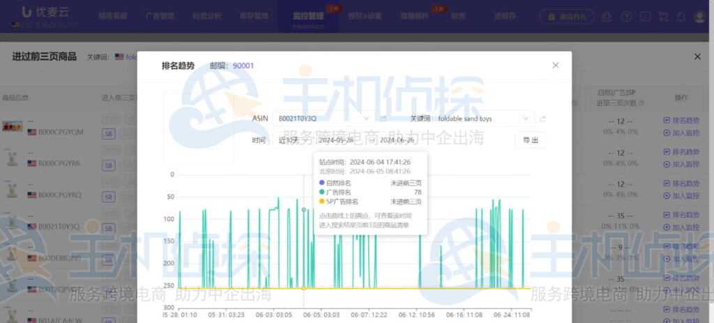
Task: Close the 排名趋势 dialog
Action: pyautogui.click(x=555, y=65)
